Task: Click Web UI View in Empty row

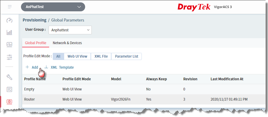Action: [x=72, y=89]
